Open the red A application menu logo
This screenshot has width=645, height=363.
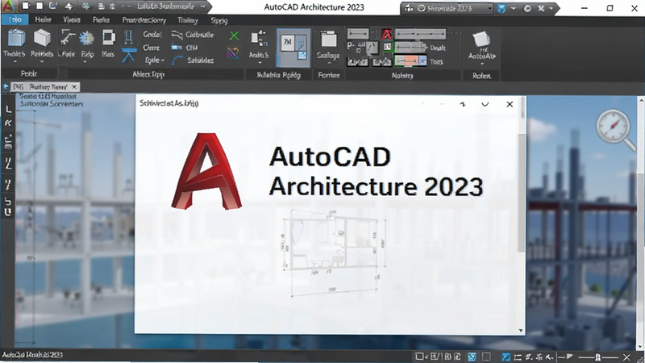8,6
